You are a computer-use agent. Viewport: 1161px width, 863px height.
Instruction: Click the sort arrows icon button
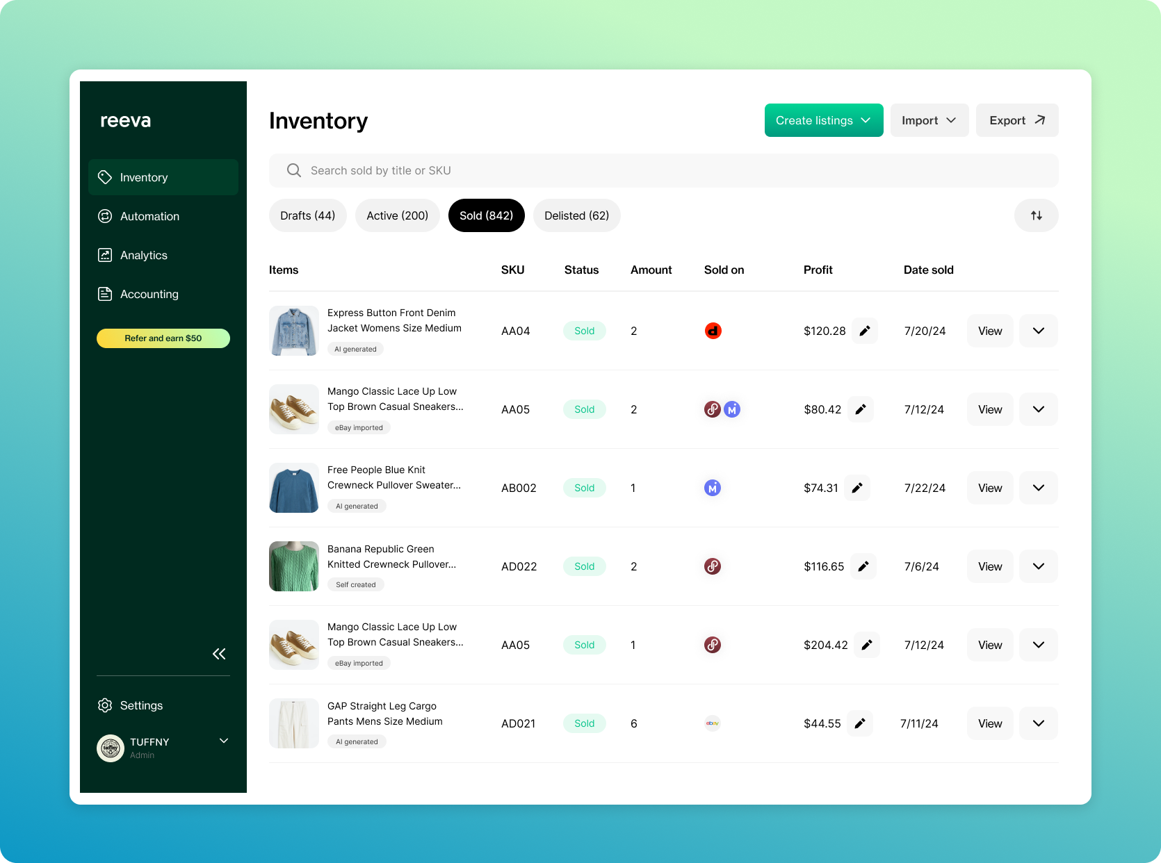pyautogui.click(x=1036, y=215)
